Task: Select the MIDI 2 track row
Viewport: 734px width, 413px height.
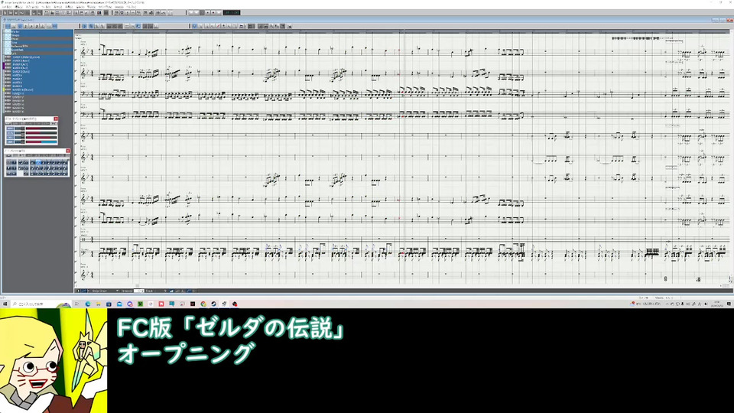Action: coord(38,61)
